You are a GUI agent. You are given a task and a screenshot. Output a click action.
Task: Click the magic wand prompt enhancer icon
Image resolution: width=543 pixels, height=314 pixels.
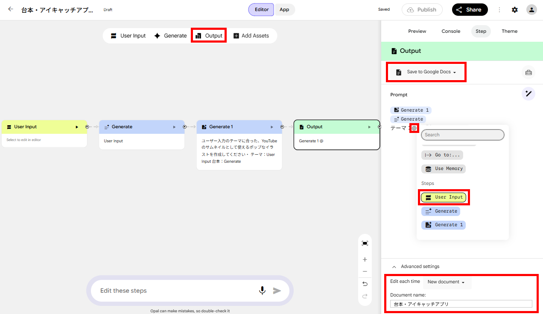(x=528, y=94)
